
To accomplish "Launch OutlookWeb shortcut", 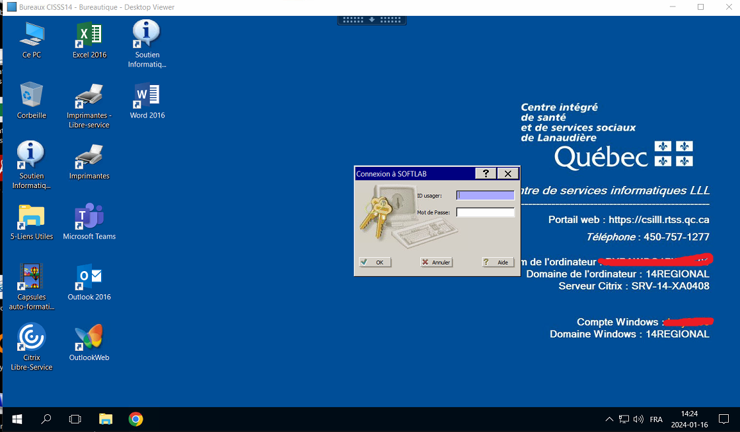I will point(89,342).
